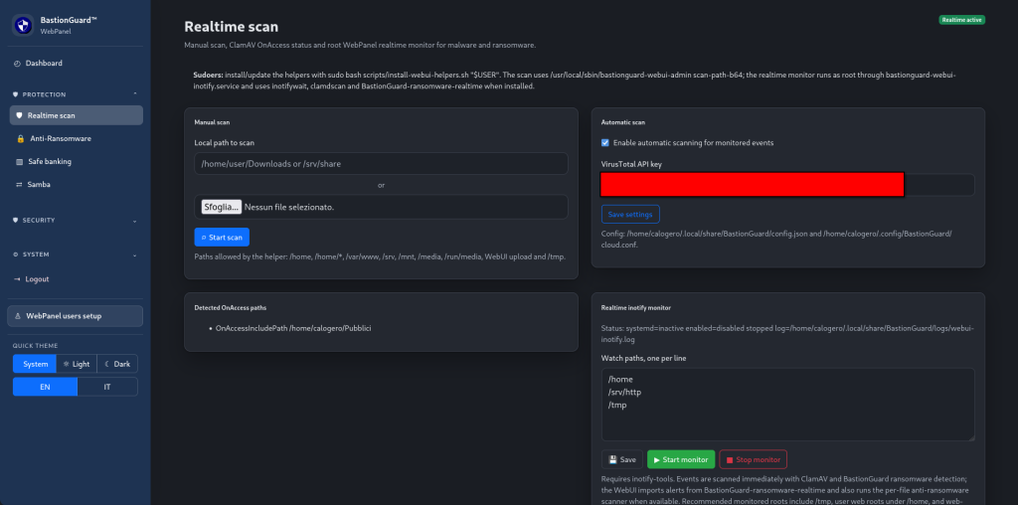The height and width of the screenshot is (505, 1018).
Task: Switch to Light theme
Action: tap(77, 364)
